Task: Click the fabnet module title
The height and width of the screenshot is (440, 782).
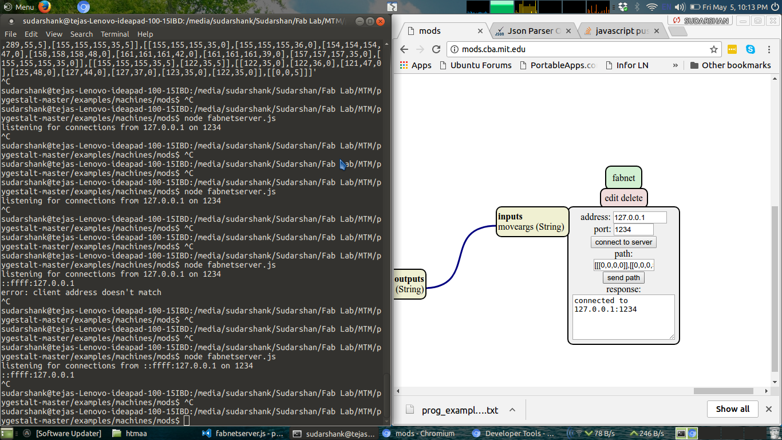Action: (x=624, y=178)
